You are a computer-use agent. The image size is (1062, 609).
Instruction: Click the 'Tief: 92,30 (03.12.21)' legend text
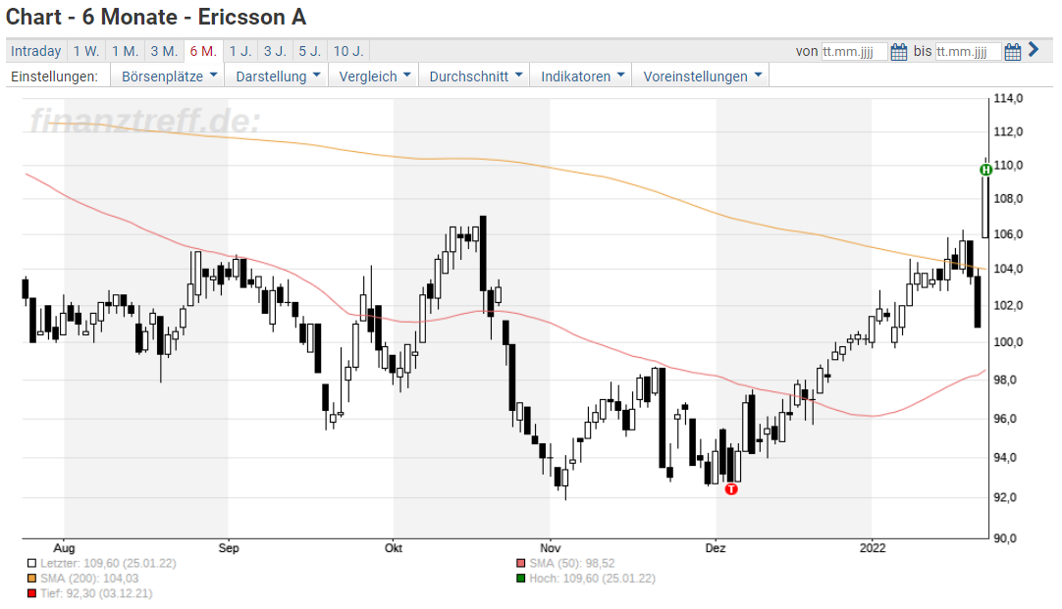pos(96,593)
